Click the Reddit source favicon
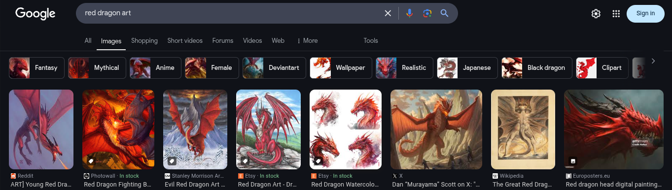 coord(13,176)
